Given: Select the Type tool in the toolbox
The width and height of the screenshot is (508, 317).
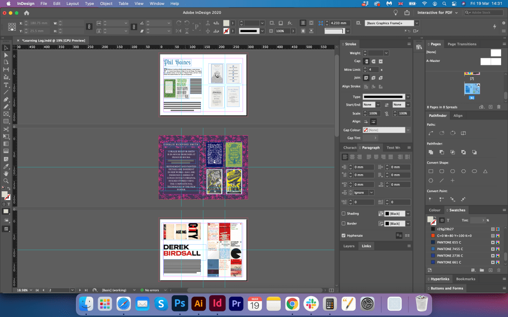Looking at the screenshot, I should coord(6,85).
